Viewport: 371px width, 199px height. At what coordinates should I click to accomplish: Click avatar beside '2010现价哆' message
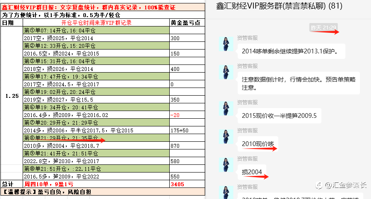tap(226, 137)
